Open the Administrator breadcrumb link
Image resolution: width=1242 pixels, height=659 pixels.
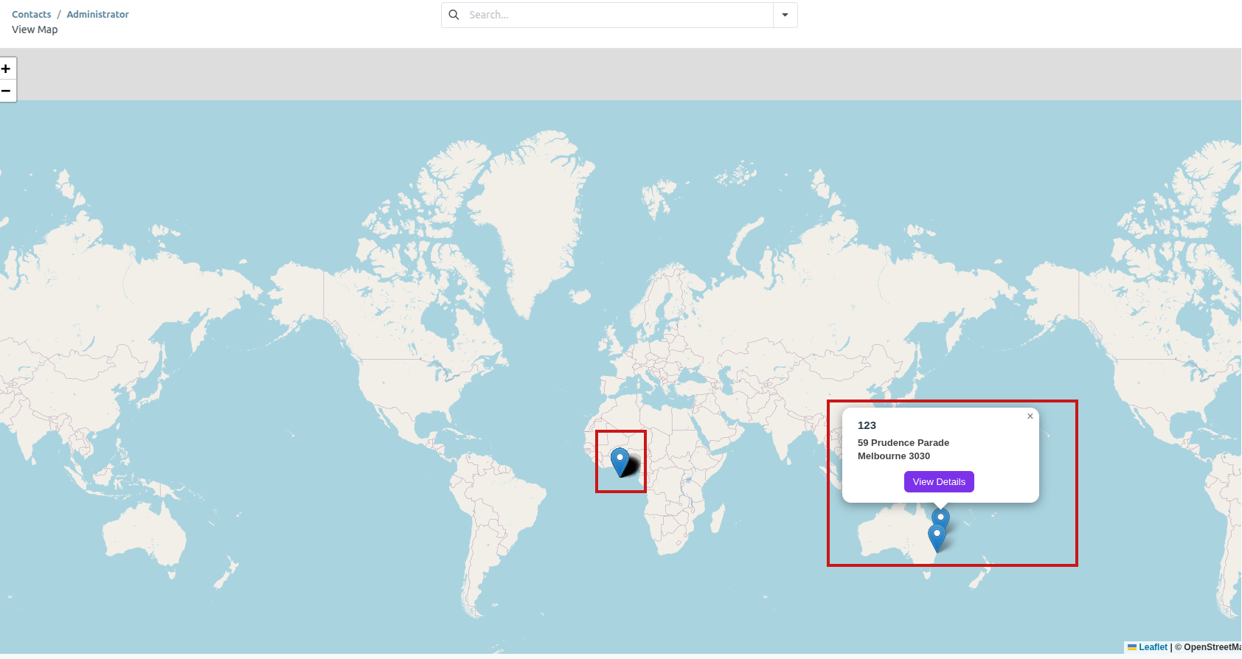97,15
